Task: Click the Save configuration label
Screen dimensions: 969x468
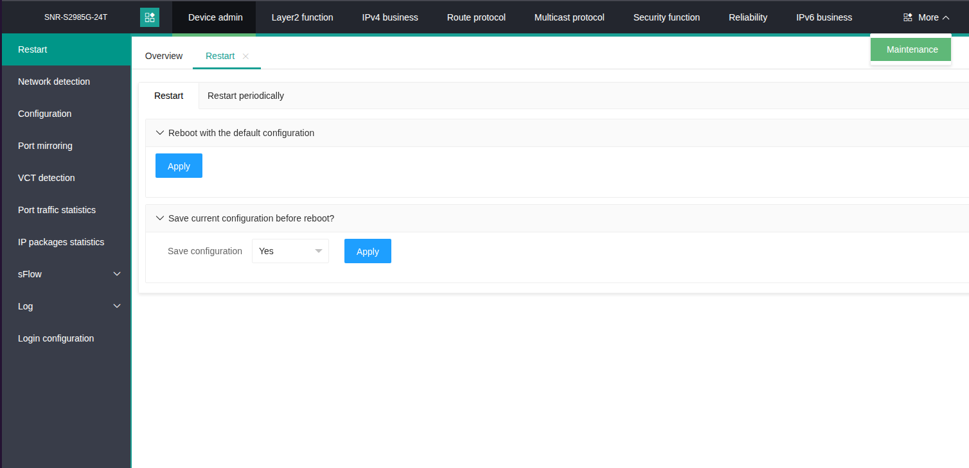Action: pos(205,251)
